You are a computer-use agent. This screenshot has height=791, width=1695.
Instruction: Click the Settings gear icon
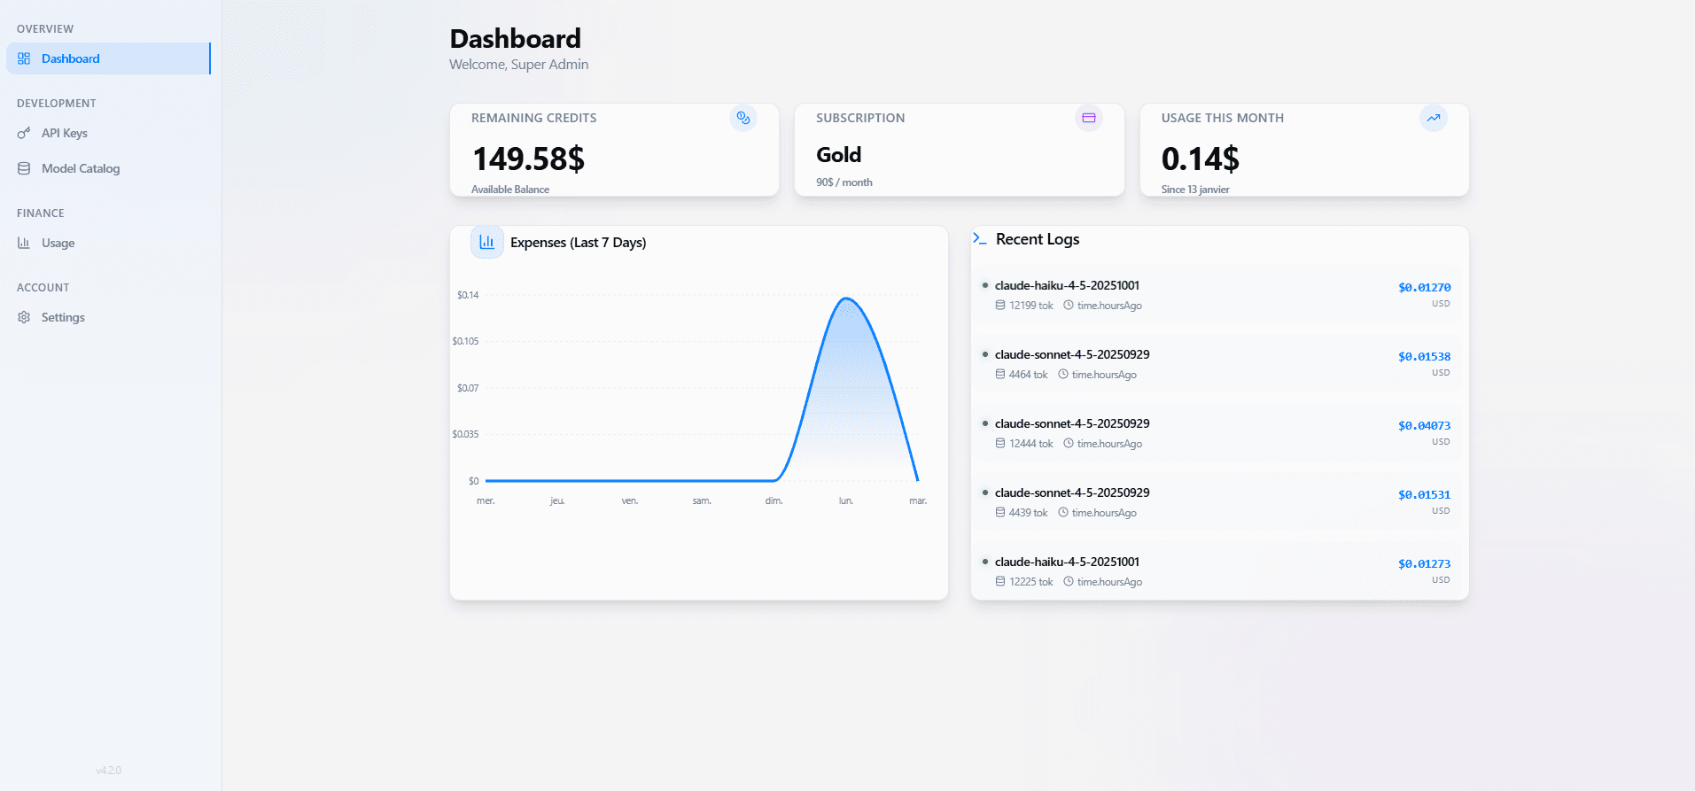24,317
